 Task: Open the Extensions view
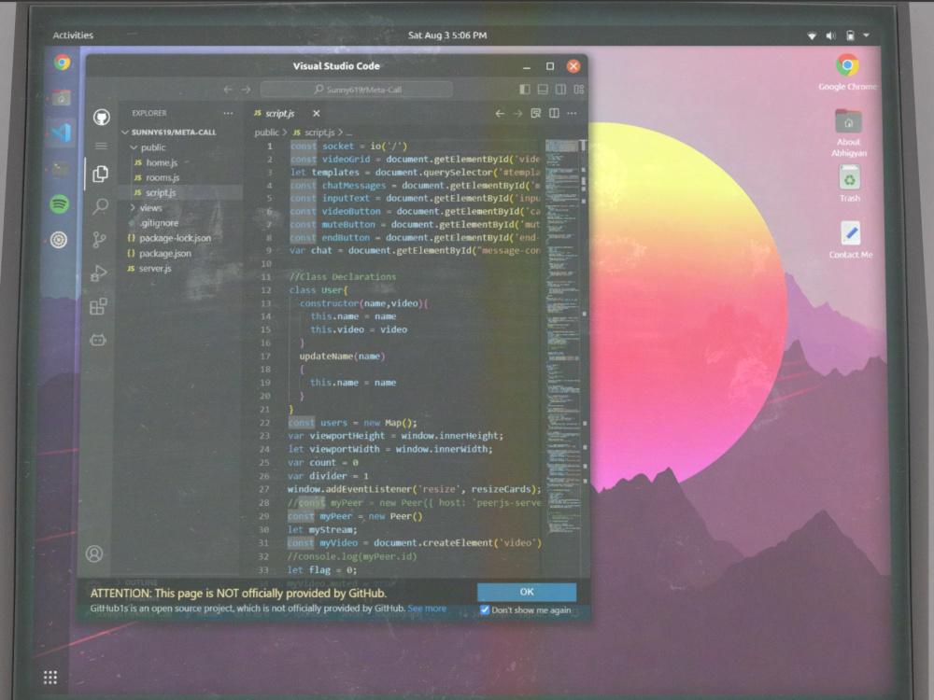point(98,306)
